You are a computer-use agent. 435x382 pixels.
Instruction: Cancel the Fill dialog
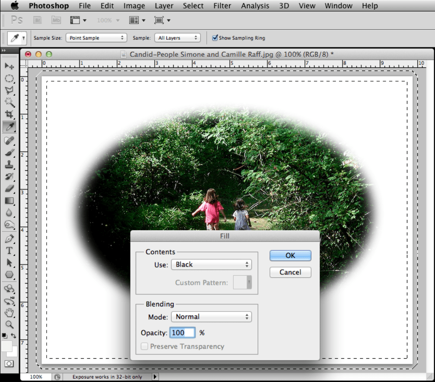290,272
